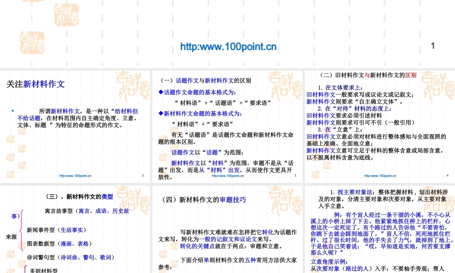This screenshot has width=455, height=273.
Task: Open the footer link on slide 2
Action: click(x=75, y=176)
